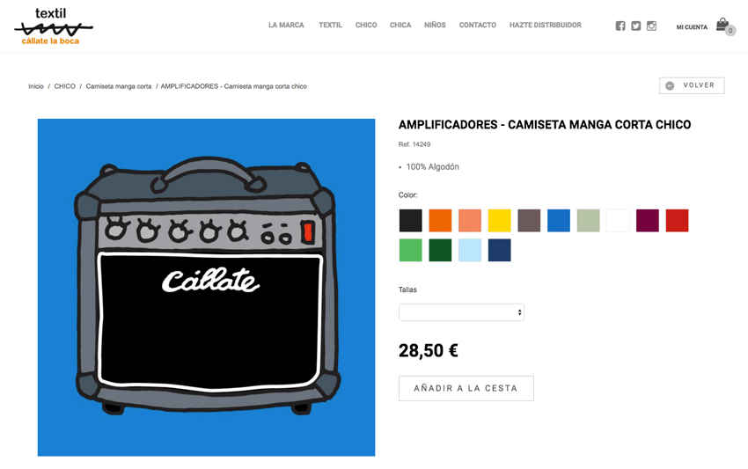Expand the Tallas size dropdown

(461, 312)
